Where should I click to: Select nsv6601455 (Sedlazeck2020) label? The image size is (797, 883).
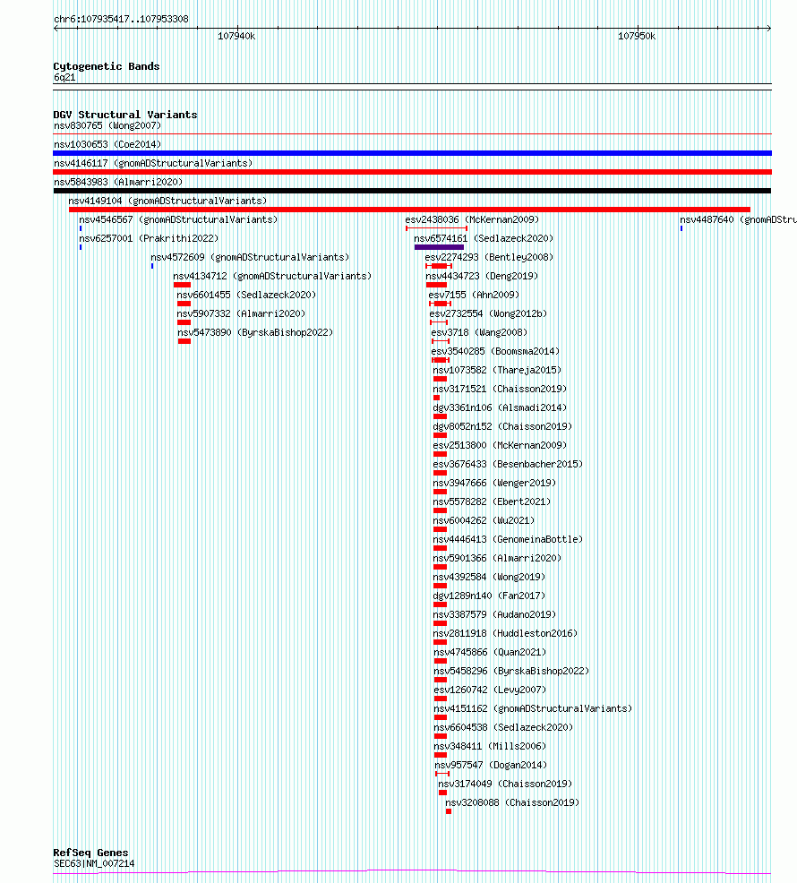[246, 296]
